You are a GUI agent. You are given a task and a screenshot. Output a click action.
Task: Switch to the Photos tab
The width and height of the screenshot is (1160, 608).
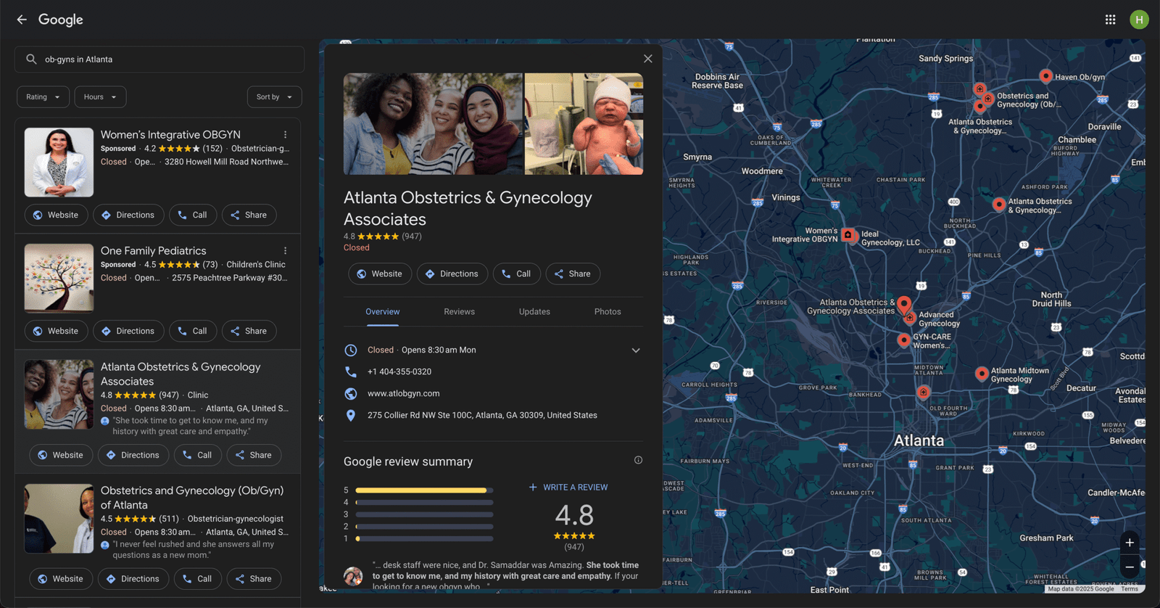click(608, 312)
